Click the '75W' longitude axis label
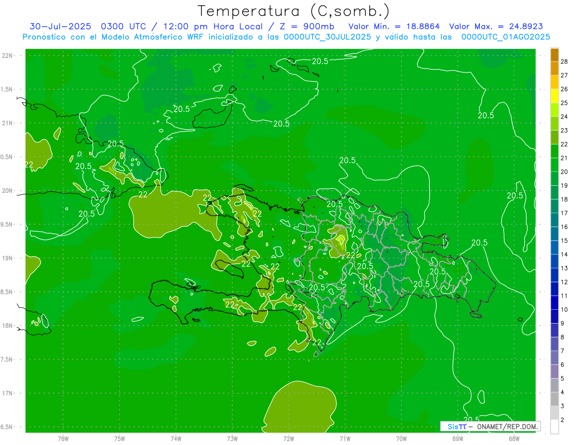 click(x=120, y=439)
